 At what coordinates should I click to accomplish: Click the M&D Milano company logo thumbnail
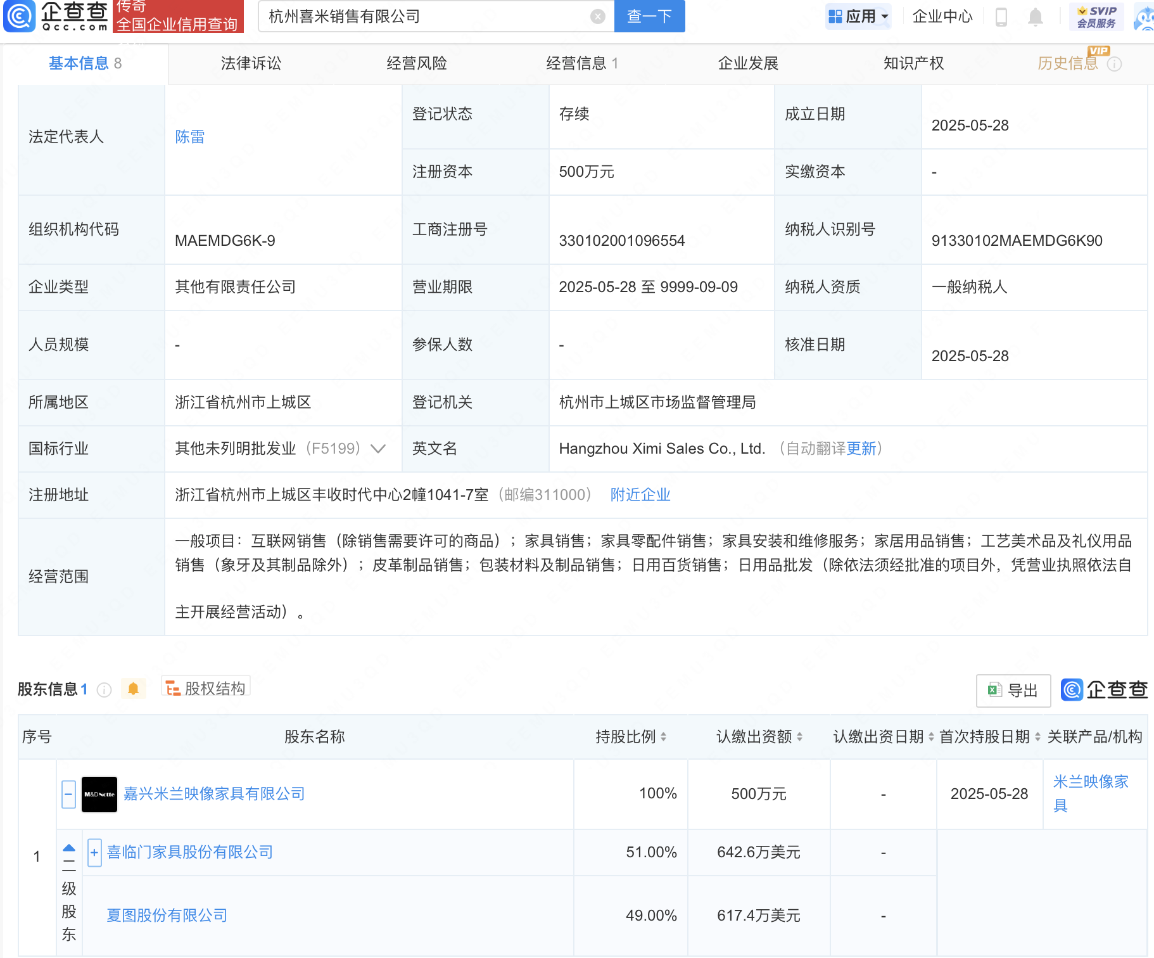99,794
